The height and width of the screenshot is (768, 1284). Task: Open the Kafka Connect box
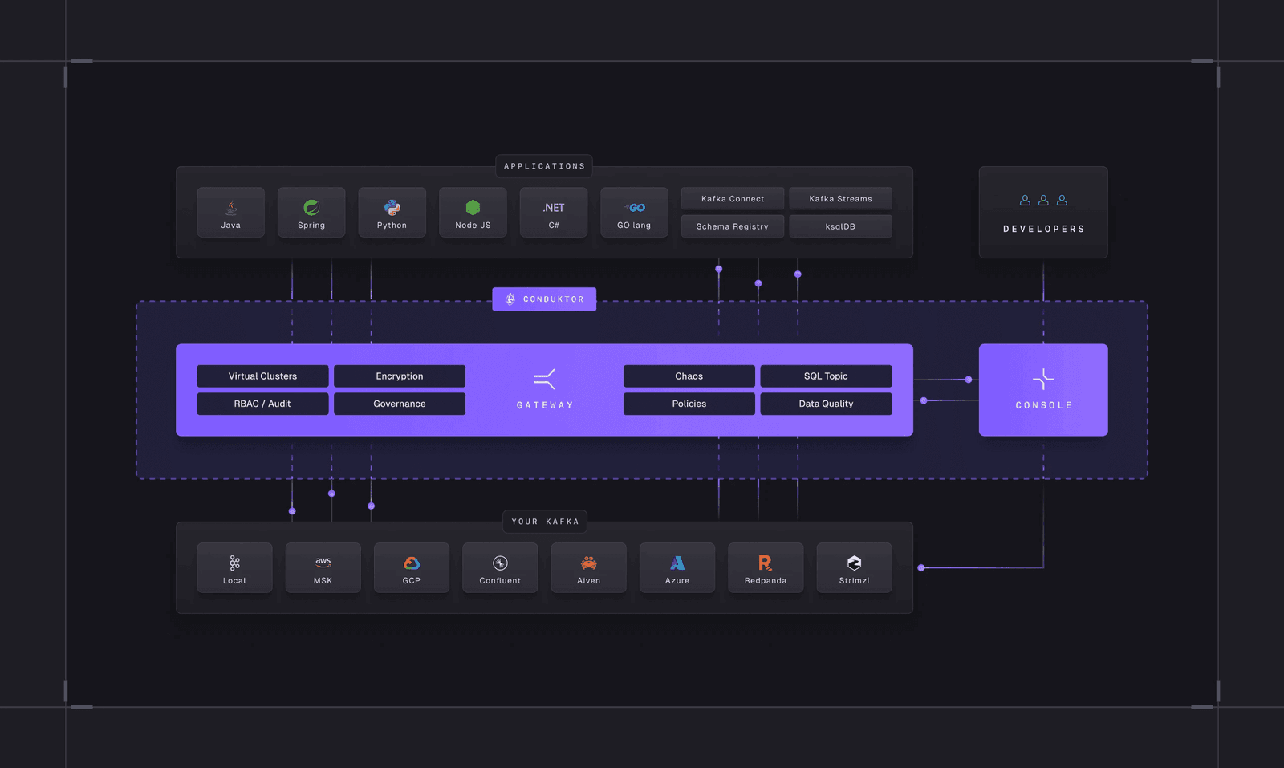point(733,199)
